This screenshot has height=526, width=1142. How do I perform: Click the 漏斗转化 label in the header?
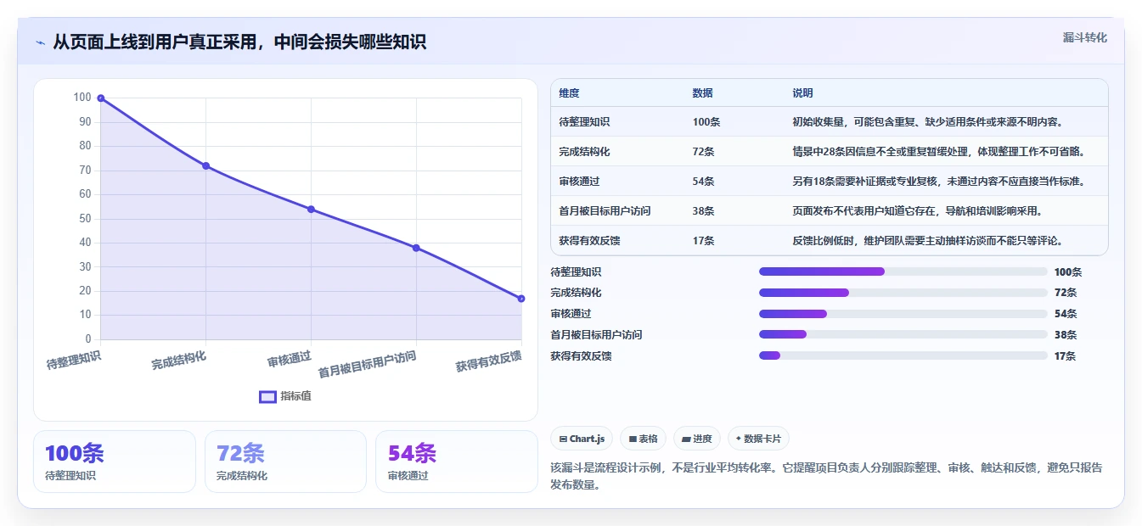pos(1085,38)
